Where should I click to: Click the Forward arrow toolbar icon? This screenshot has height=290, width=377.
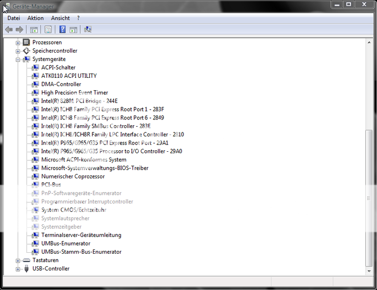coord(19,29)
